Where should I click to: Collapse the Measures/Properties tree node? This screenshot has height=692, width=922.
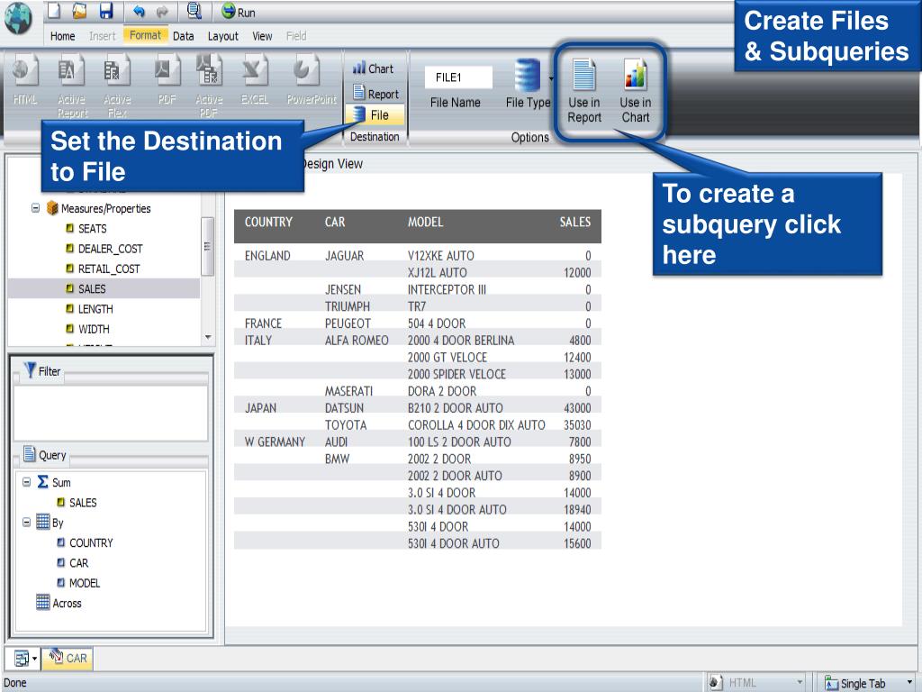point(35,209)
